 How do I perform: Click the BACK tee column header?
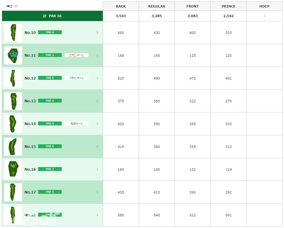121,6
